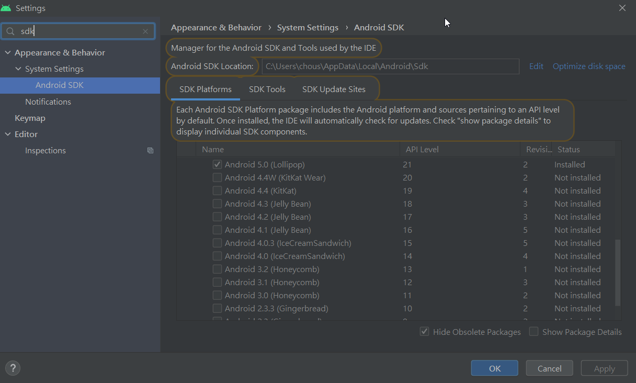This screenshot has height=383, width=636.
Task: Clear the search field text
Action: [x=145, y=31]
